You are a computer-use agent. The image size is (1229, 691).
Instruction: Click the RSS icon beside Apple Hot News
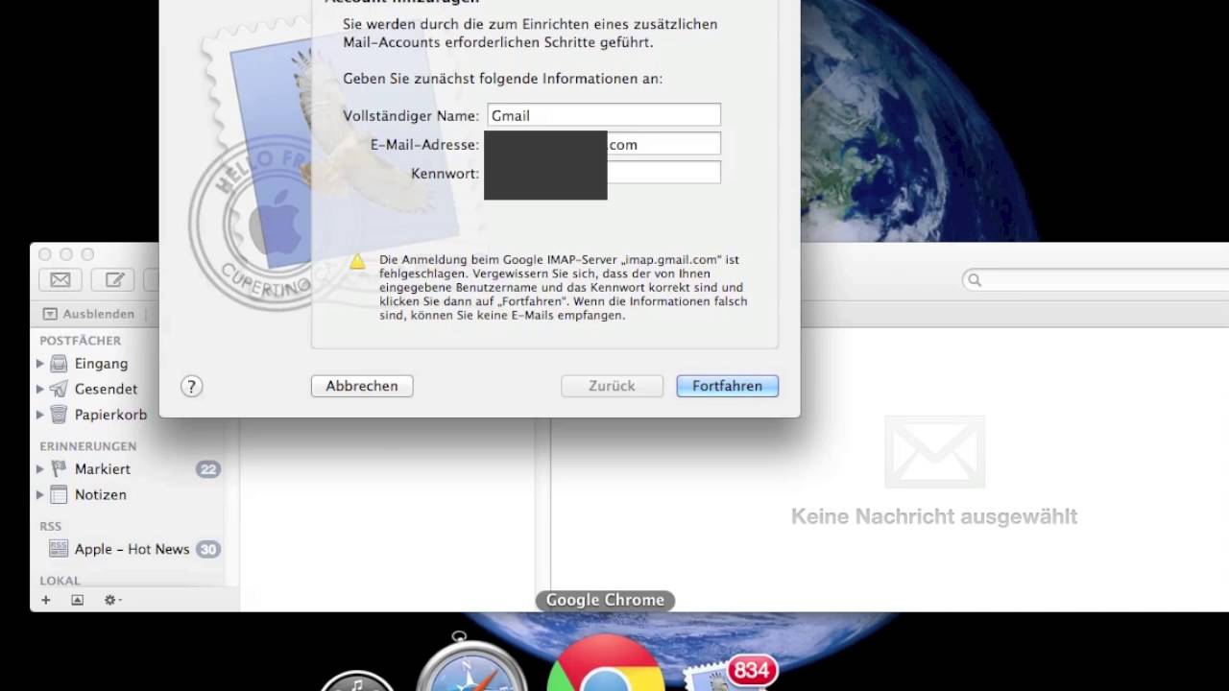60,549
